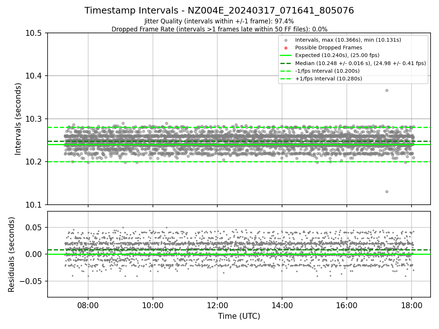Click legend entry Intervals, max (10.366s)

348,40
